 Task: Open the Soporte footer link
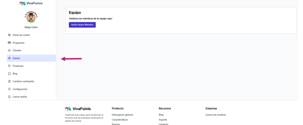point(163,120)
